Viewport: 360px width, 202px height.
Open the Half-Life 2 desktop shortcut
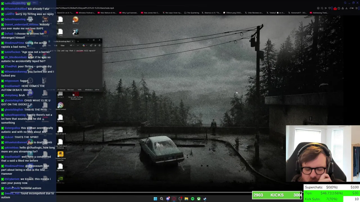click(60, 20)
